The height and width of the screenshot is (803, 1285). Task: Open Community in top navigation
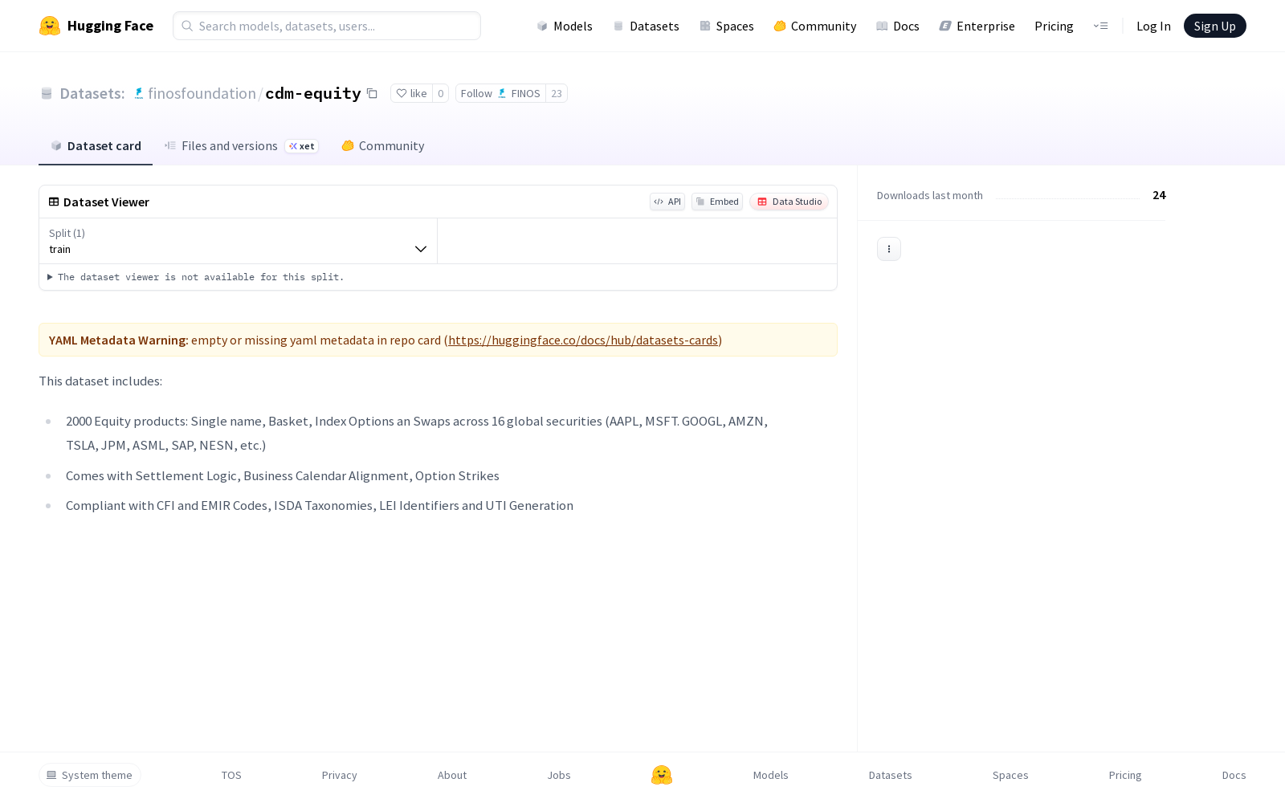(x=815, y=26)
